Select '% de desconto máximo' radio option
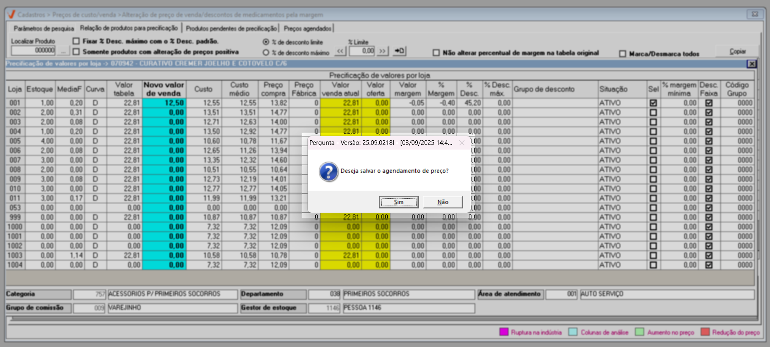This screenshot has height=347, width=770. (266, 53)
